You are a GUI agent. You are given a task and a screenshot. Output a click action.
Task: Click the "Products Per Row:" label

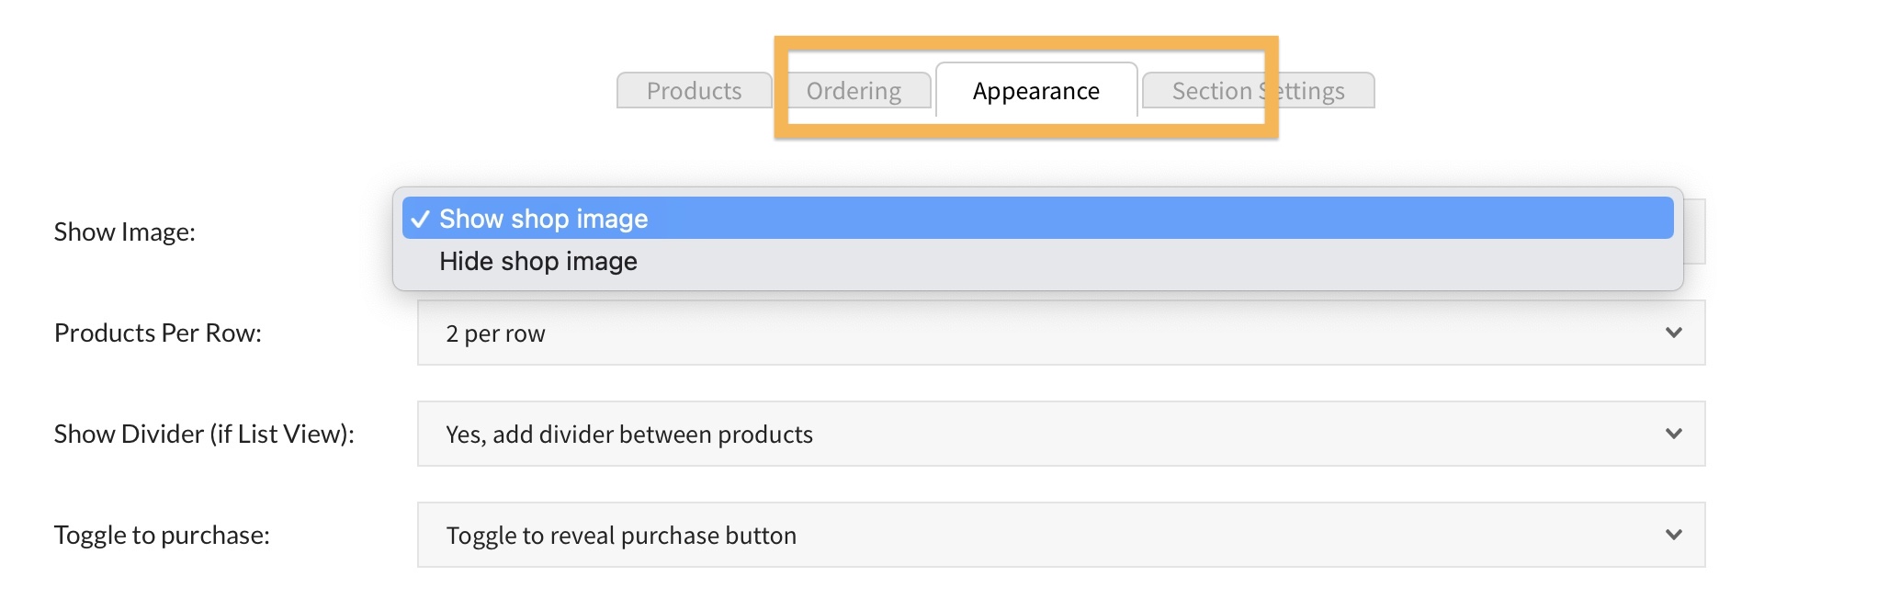(158, 333)
